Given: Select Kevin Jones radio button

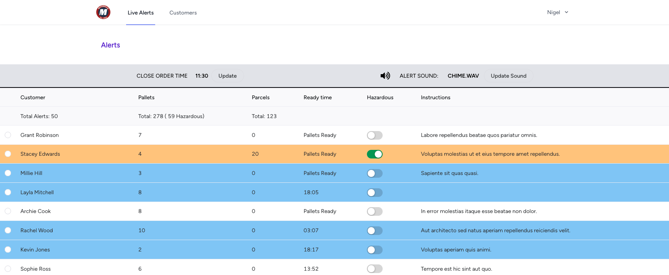Looking at the screenshot, I should (x=8, y=250).
